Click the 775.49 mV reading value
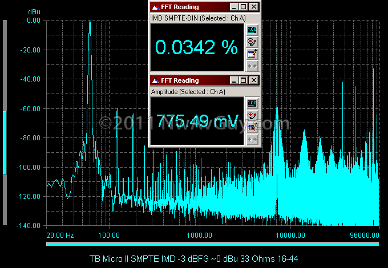 (197, 121)
